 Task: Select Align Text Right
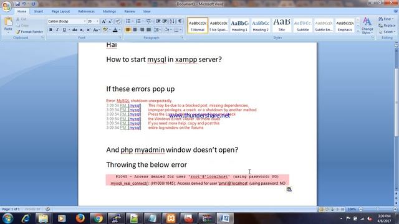click(142, 30)
